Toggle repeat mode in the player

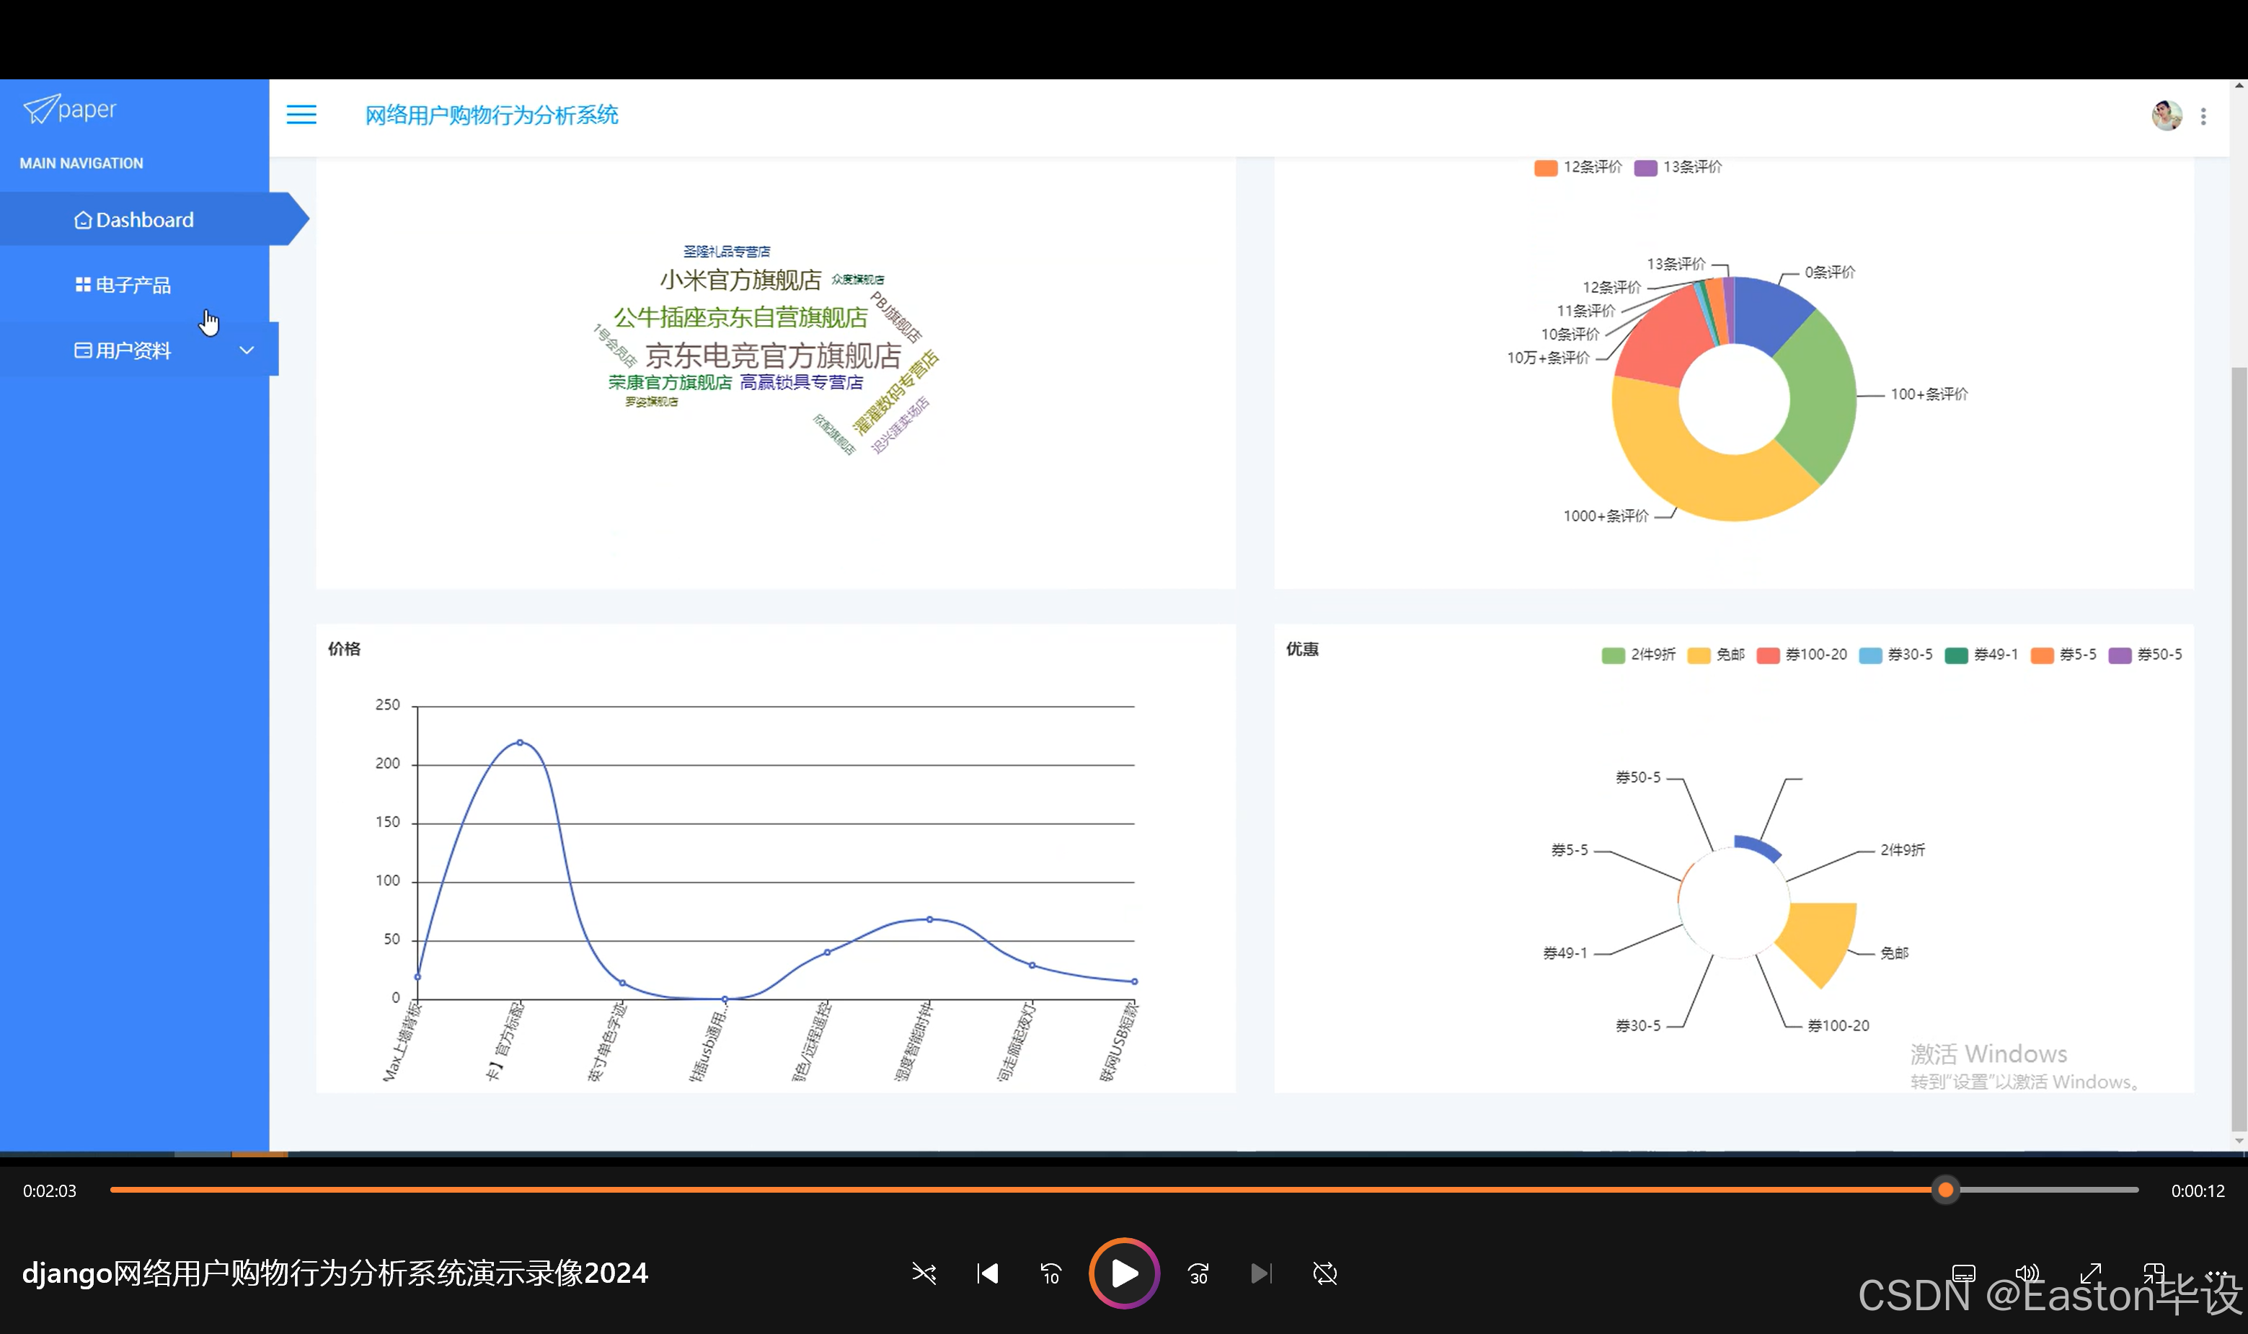click(x=1325, y=1273)
